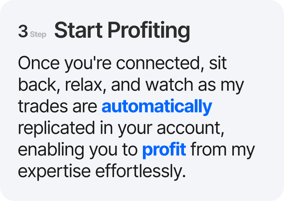The width and height of the screenshot is (284, 201).
Task: Click the blue "profit" highlighted word
Action: pos(164,150)
